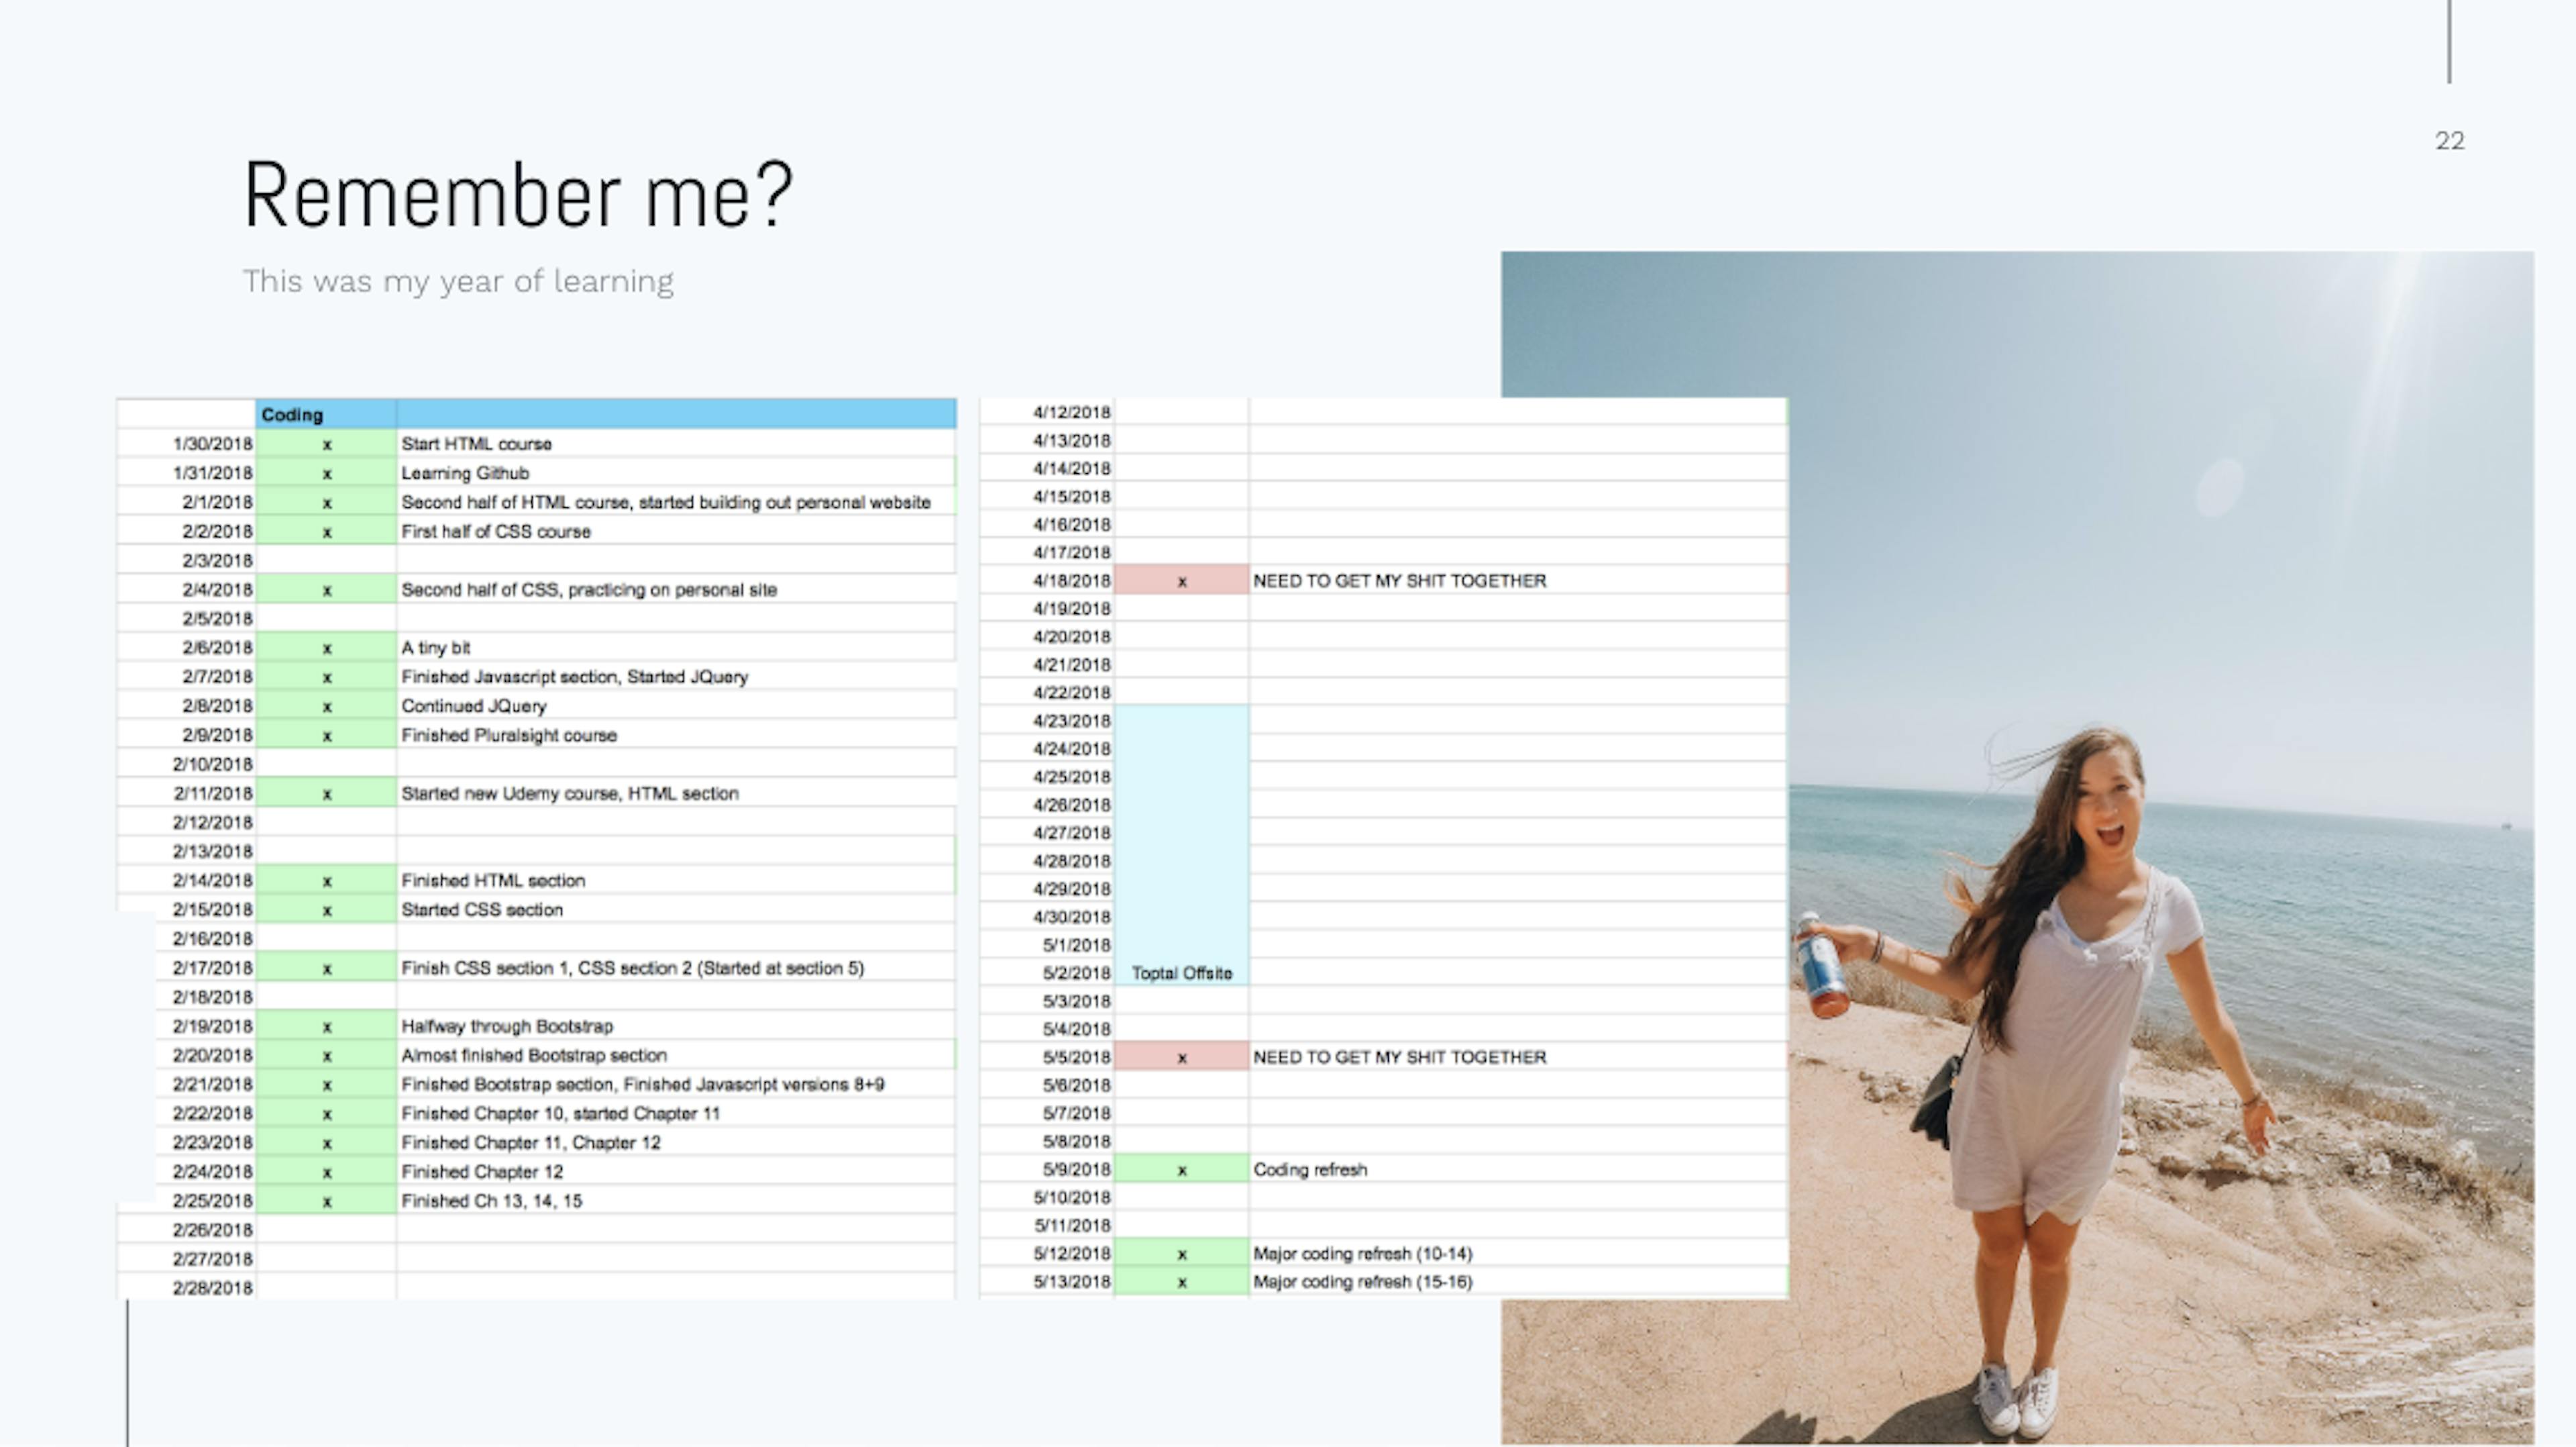Click 'Finished Bootstrap section, Finished Javascript versions' cell

pyautogui.click(x=676, y=1084)
